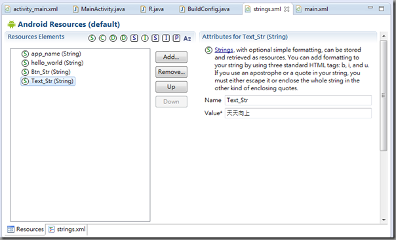
Task: Click the strings.xml bottom tab icon
Action: 52,229
